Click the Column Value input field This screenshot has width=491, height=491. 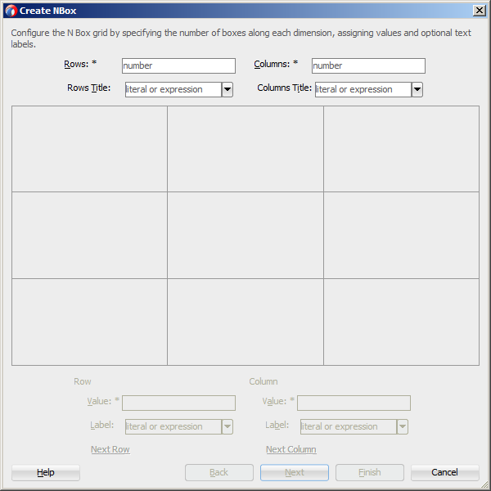coord(354,403)
